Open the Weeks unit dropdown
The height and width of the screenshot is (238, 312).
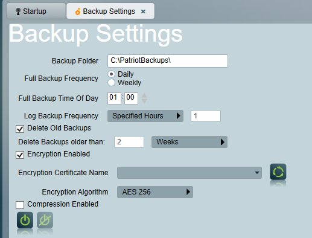click(x=189, y=142)
